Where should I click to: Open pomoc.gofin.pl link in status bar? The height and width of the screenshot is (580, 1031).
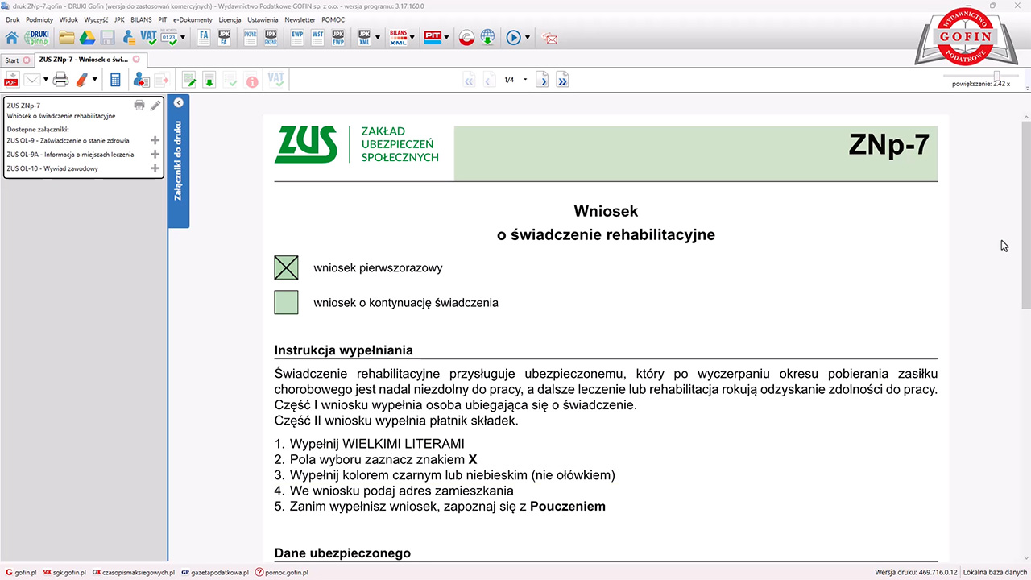281,573
